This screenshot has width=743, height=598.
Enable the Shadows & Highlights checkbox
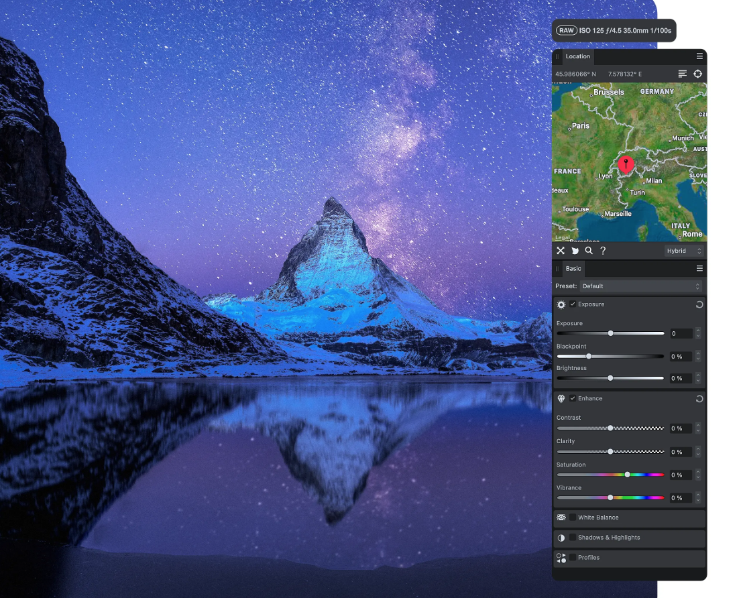pyautogui.click(x=573, y=538)
